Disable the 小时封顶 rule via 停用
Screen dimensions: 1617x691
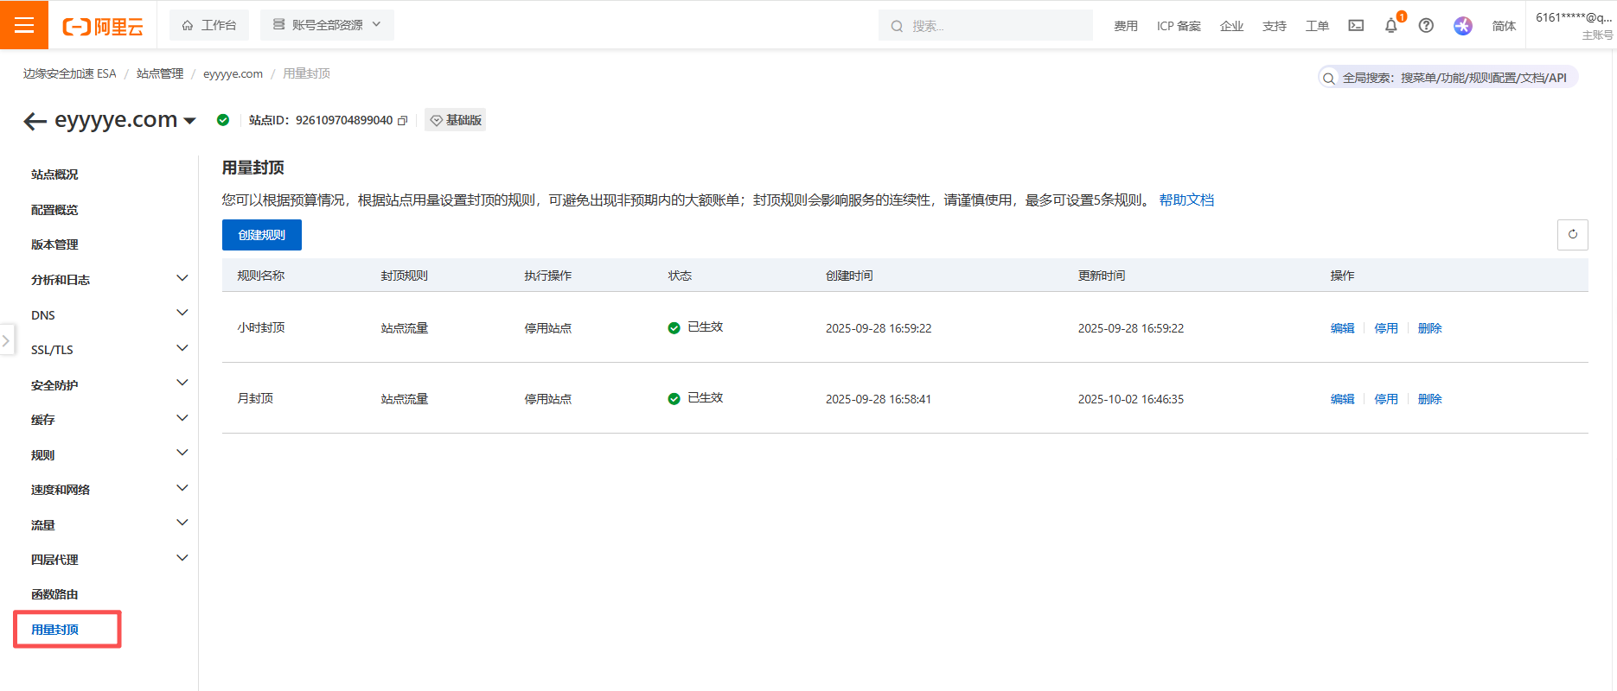(x=1385, y=328)
